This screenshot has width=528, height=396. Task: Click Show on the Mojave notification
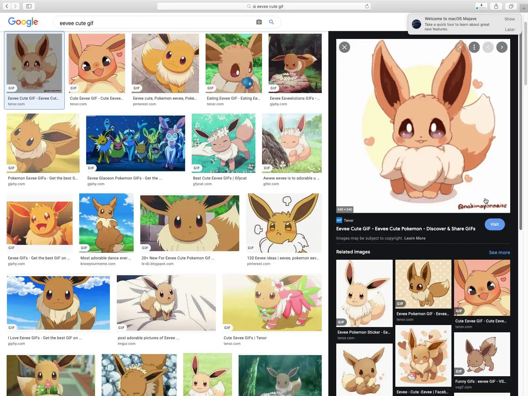coord(510,19)
